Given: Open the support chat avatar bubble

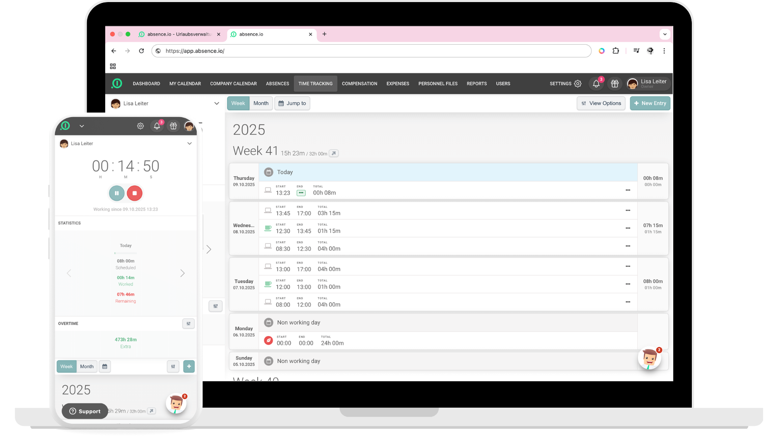Looking at the screenshot, I should (649, 358).
